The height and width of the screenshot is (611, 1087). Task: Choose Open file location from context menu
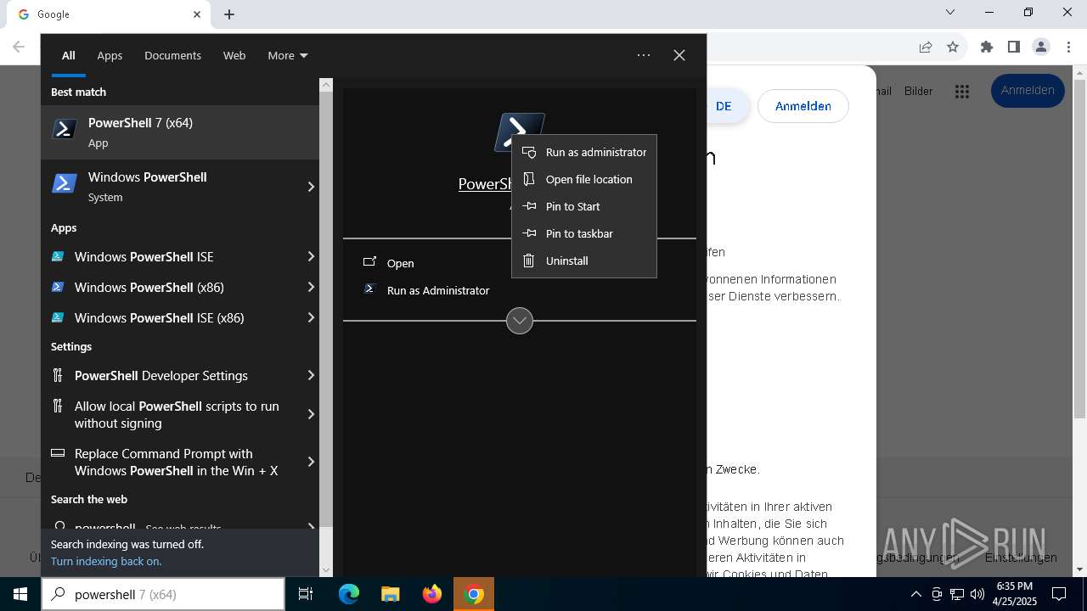584,179
